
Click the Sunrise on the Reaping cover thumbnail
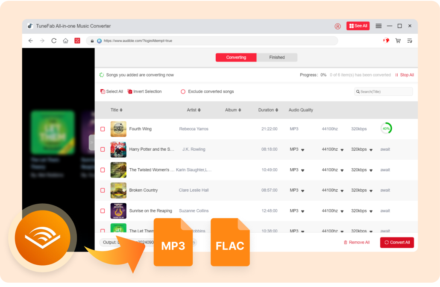(x=118, y=211)
